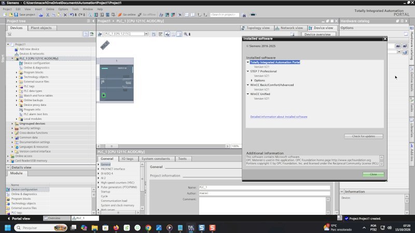Collapse the Details view section
The width and height of the screenshot is (415, 233).
(x=8, y=167)
